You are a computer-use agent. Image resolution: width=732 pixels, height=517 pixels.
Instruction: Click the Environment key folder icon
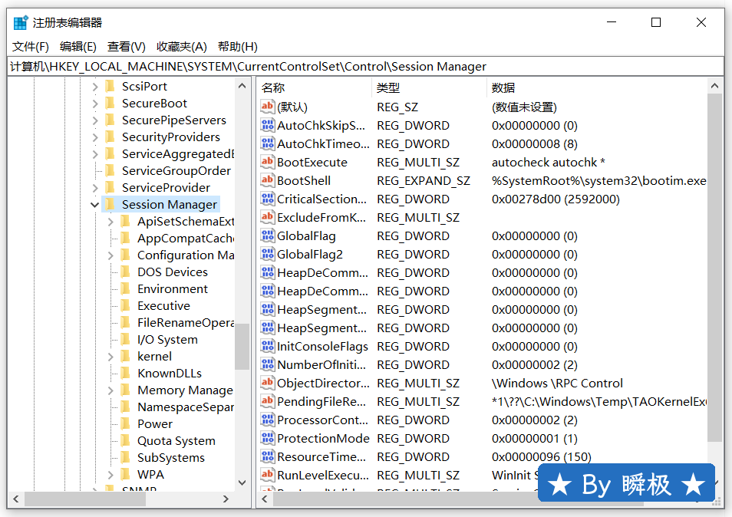click(x=125, y=289)
